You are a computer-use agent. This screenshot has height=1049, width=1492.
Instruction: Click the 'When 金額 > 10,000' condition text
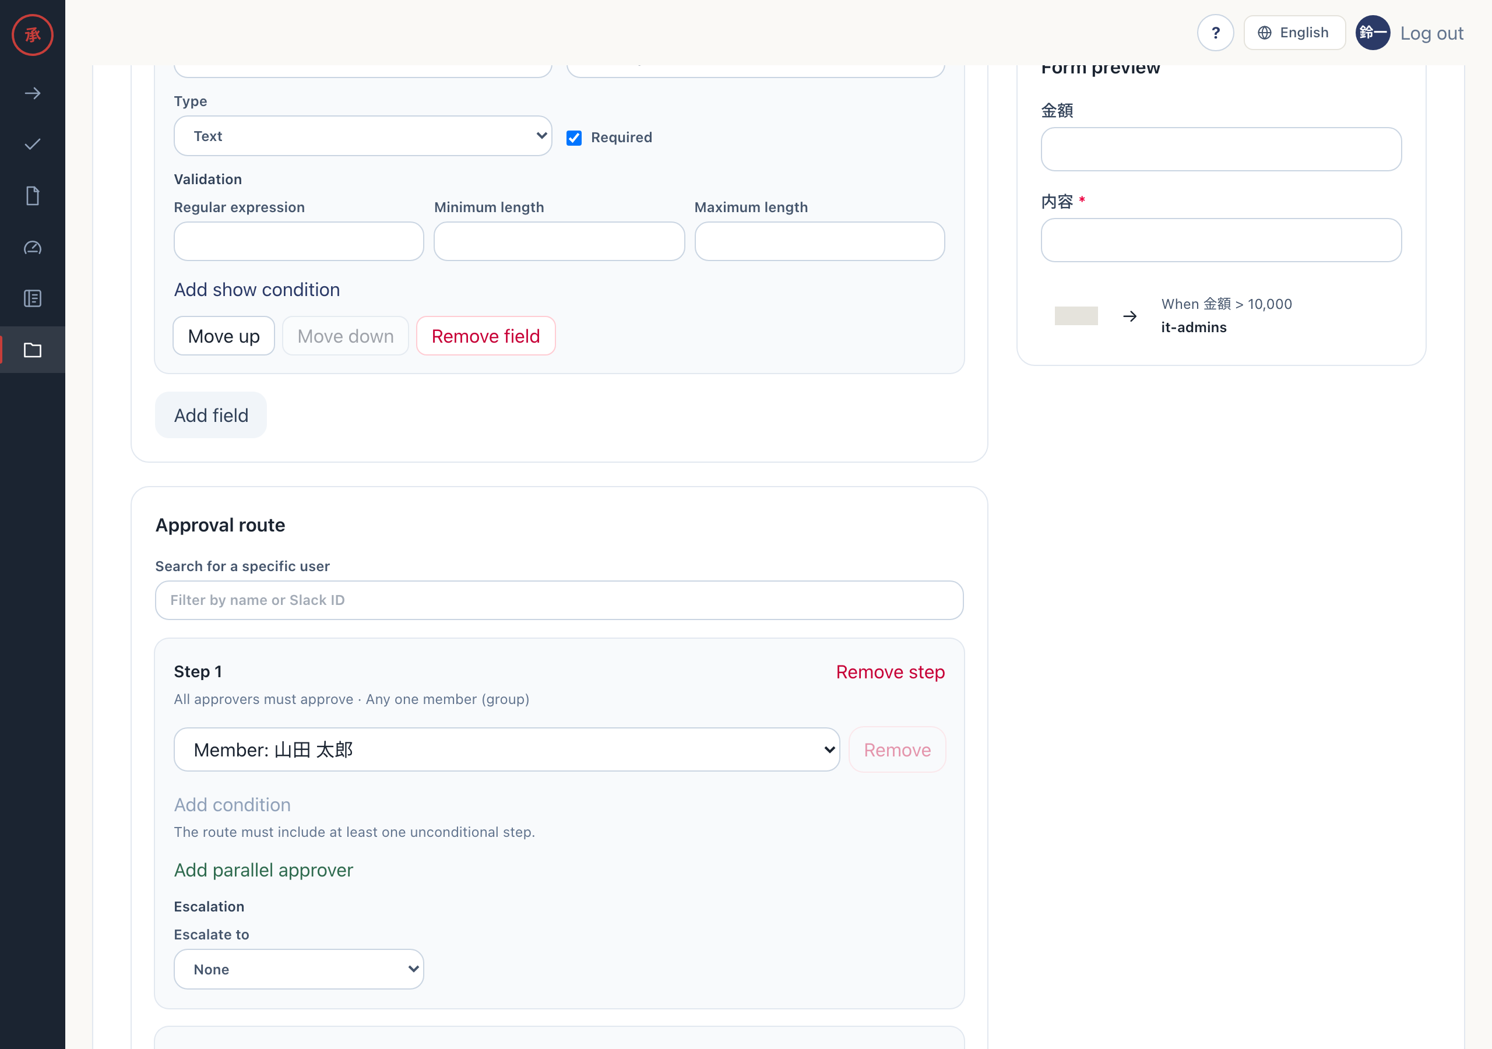click(x=1226, y=304)
